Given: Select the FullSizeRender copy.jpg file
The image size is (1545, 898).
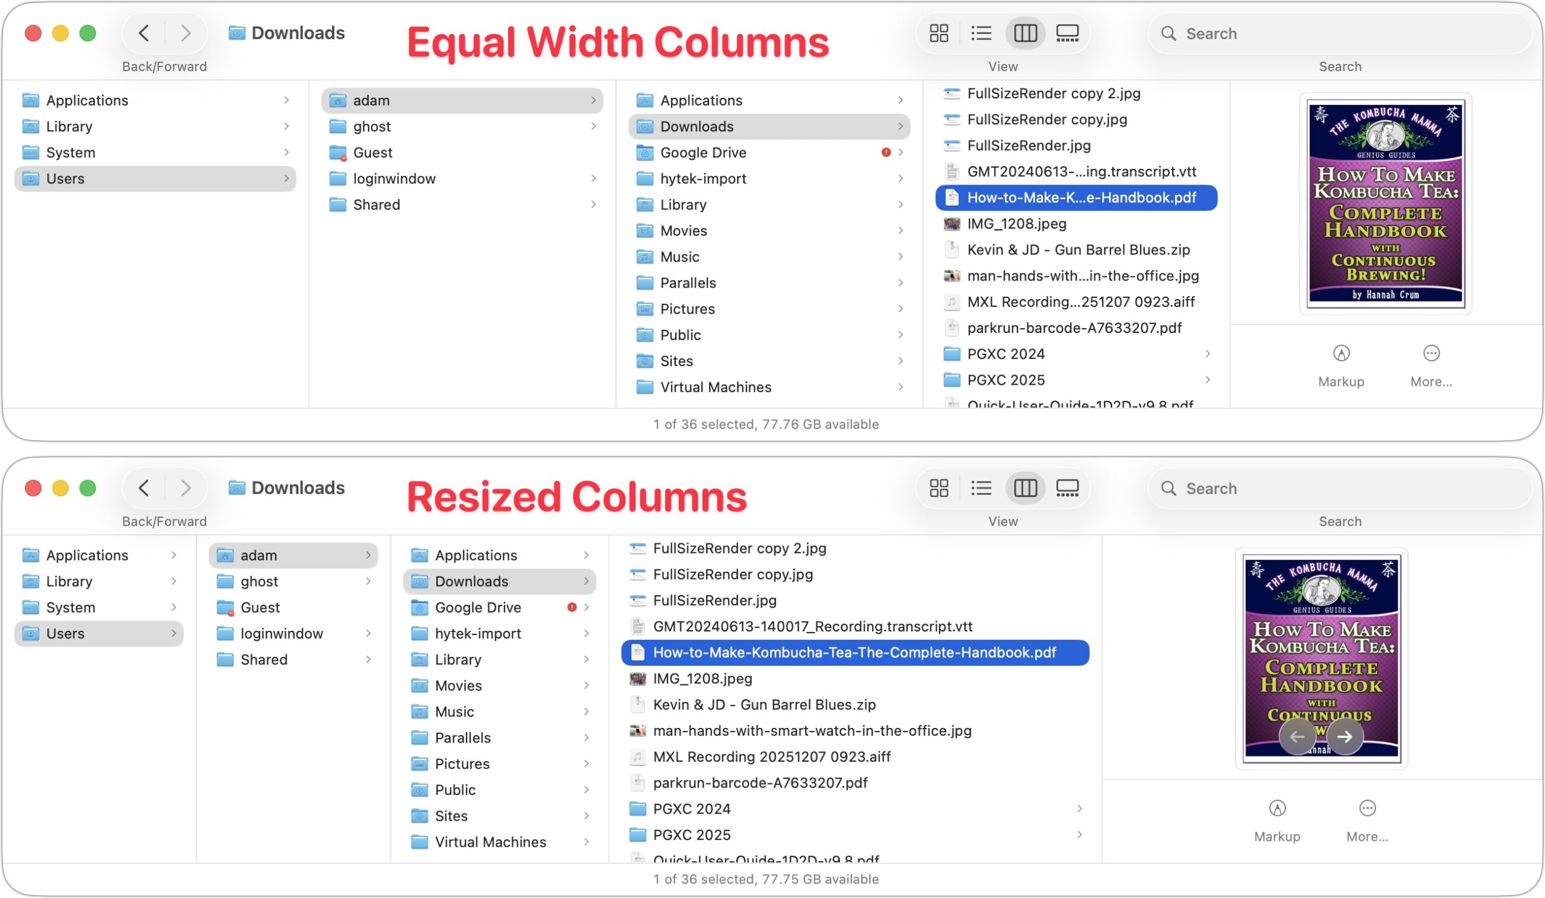Looking at the screenshot, I should [1046, 119].
